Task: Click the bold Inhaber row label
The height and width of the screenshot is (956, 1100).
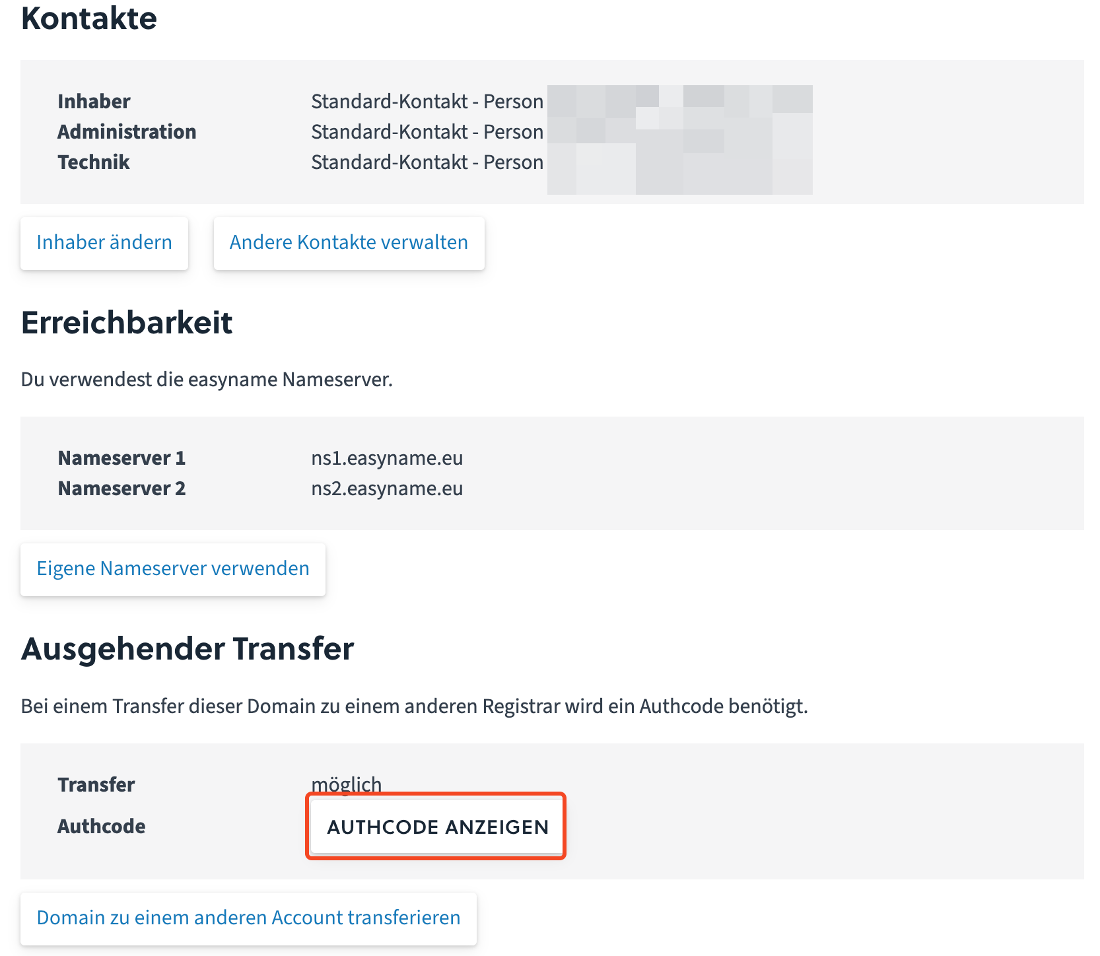Action: (94, 102)
